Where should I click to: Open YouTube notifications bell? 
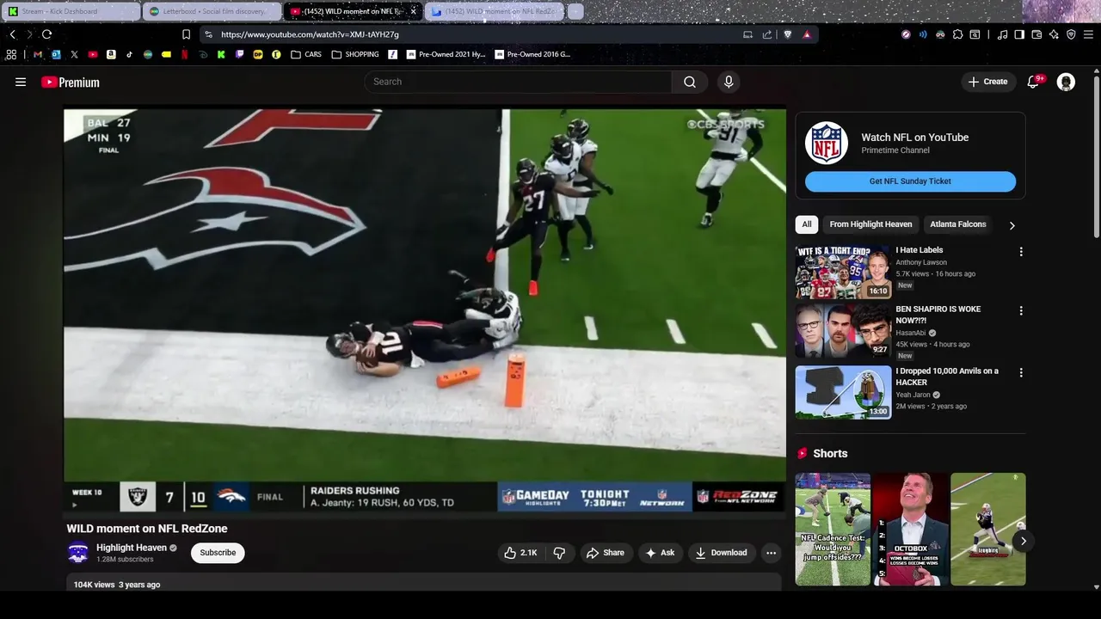click(x=1034, y=82)
